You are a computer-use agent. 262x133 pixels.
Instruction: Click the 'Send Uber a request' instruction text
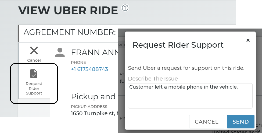pyautogui.click(x=186, y=68)
